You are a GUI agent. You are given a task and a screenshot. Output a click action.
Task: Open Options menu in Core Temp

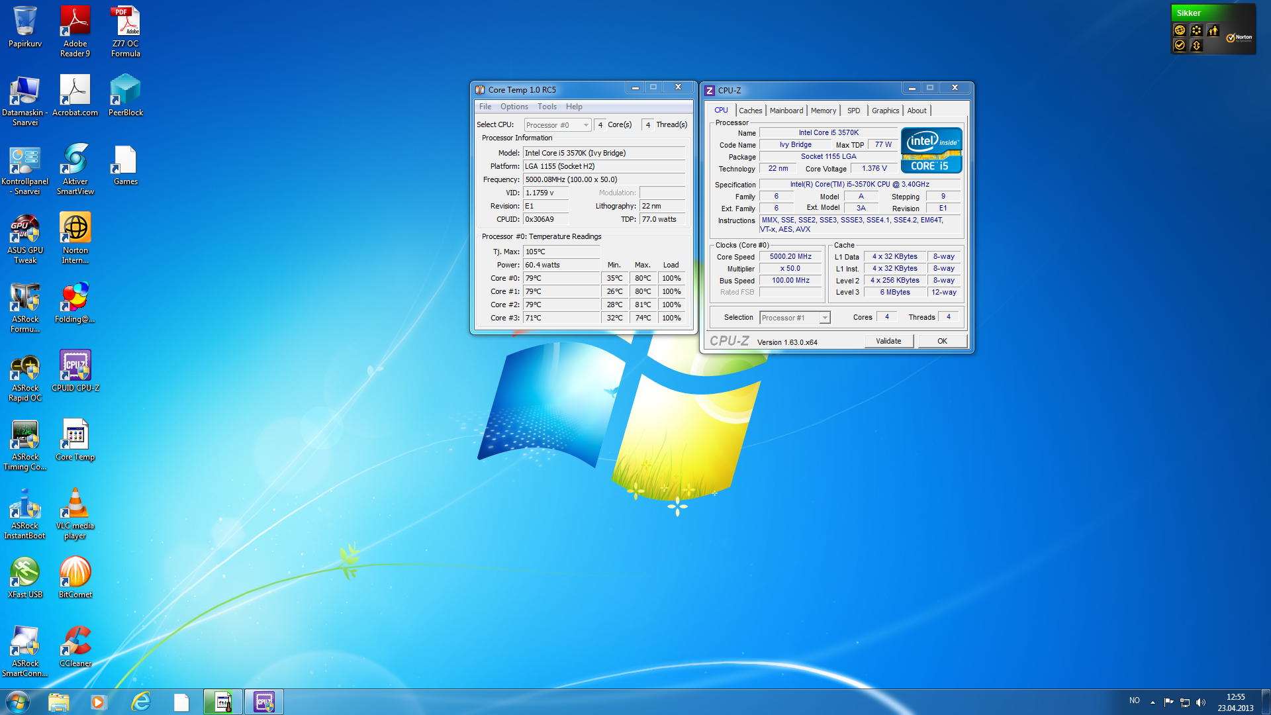pyautogui.click(x=514, y=107)
